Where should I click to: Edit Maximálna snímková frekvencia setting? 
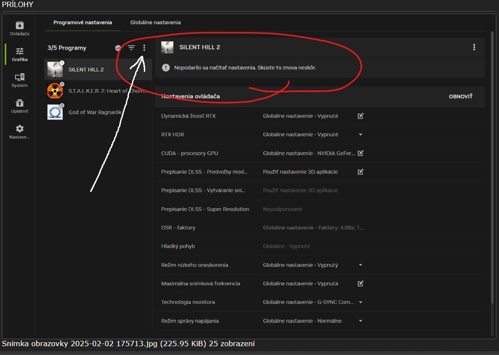pyautogui.click(x=360, y=284)
